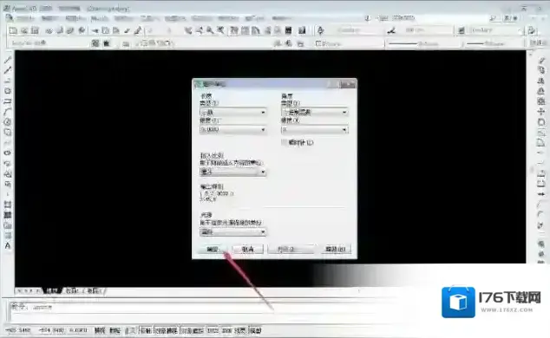Viewport: 550px width, 338px height.
Task: Click 确定 OK button in units dialog
Action: pyautogui.click(x=213, y=249)
